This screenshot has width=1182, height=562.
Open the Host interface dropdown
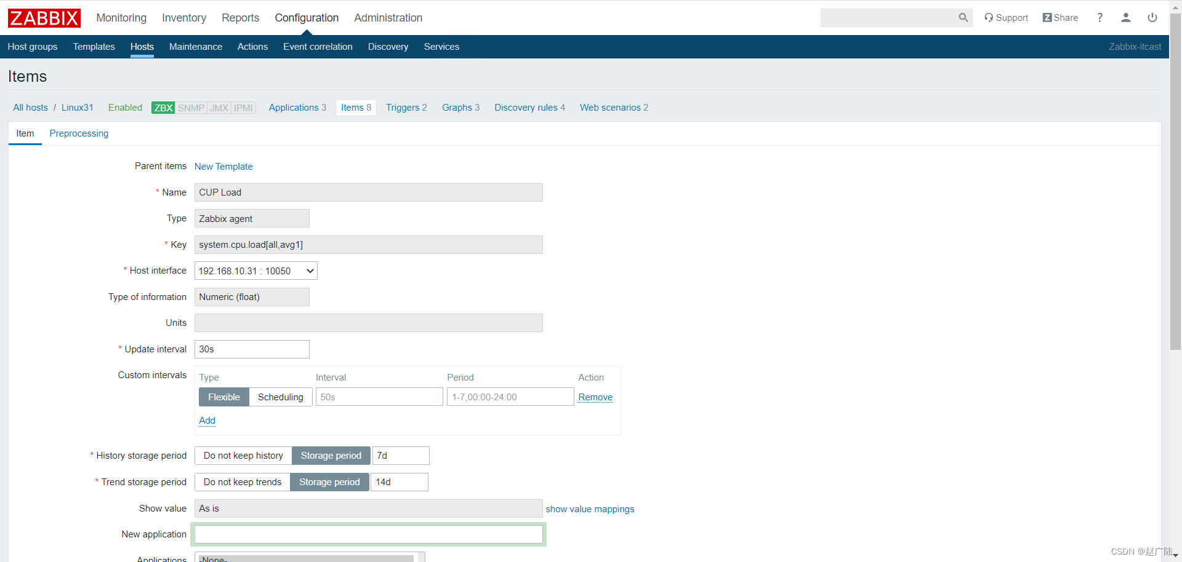[256, 271]
